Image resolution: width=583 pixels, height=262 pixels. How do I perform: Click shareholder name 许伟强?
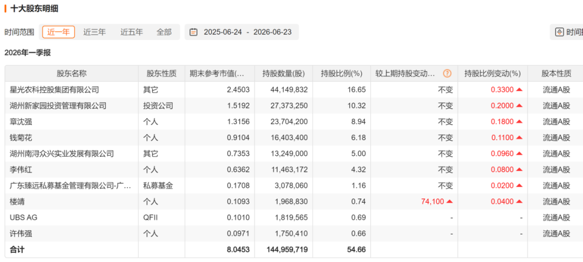(21, 233)
